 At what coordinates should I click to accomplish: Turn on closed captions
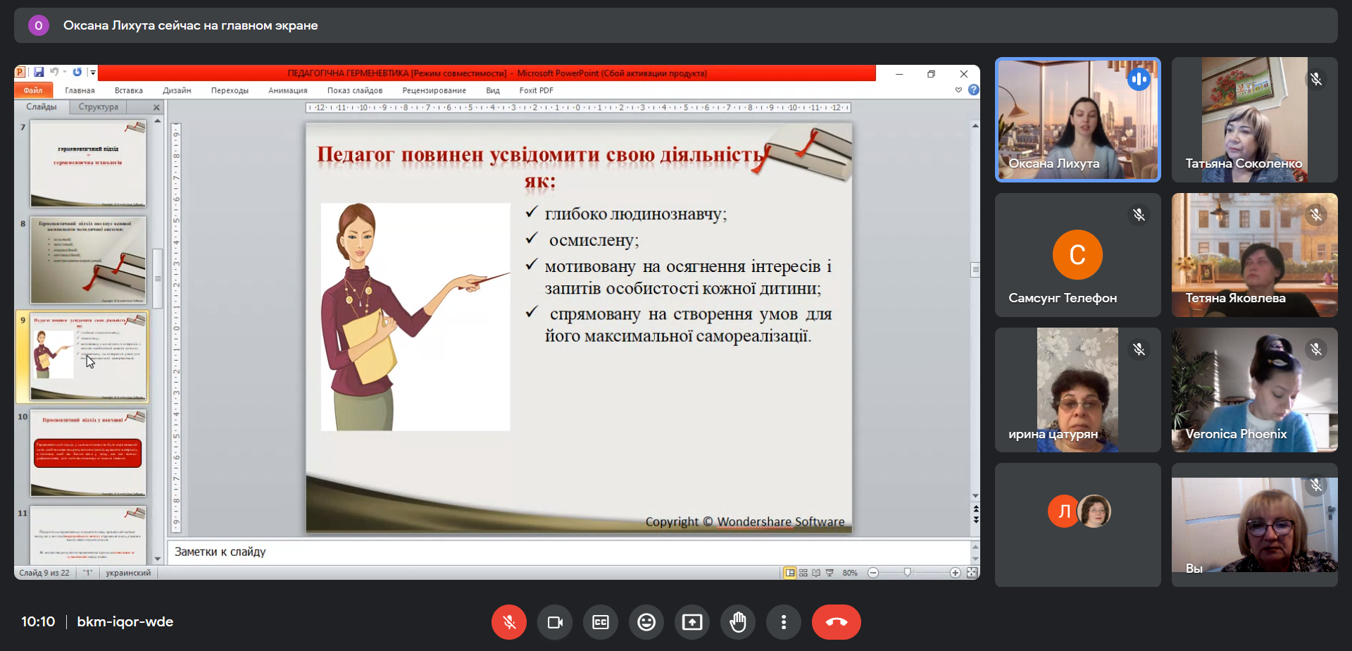point(601,622)
